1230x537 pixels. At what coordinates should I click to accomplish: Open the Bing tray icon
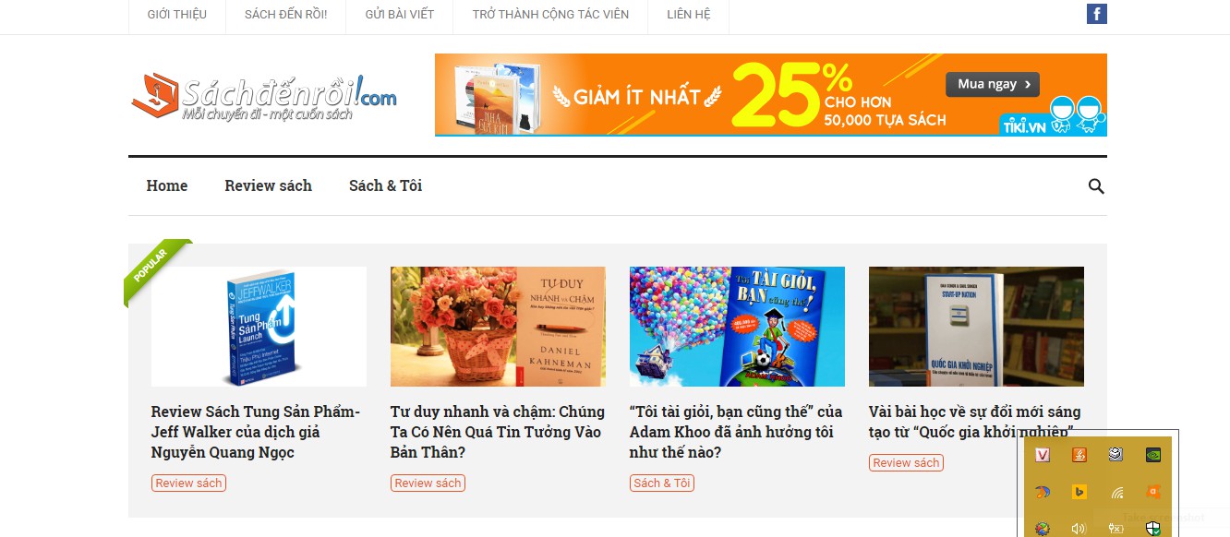pyautogui.click(x=1079, y=492)
